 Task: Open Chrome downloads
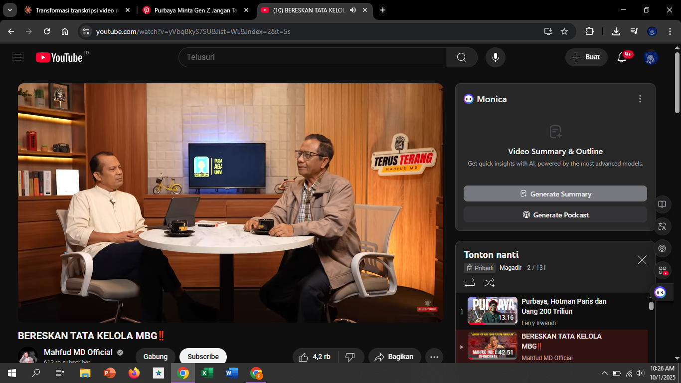[x=616, y=31]
